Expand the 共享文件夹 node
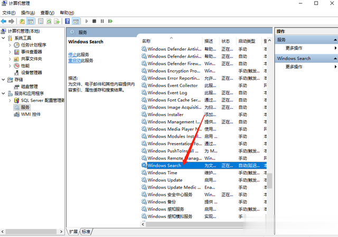This screenshot has width=338, height=237. coord(10,59)
